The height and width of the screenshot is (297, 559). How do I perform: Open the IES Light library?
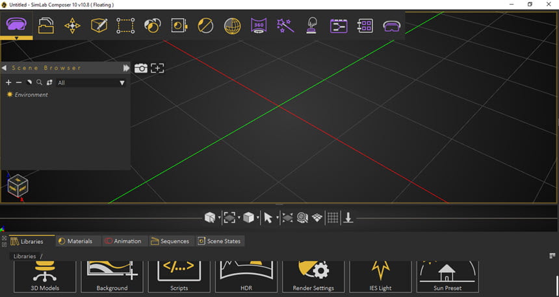(380, 277)
